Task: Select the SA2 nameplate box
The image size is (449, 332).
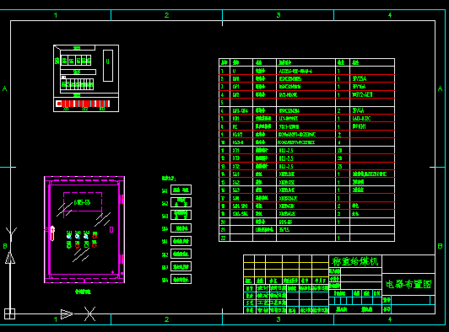Action: tap(181, 202)
